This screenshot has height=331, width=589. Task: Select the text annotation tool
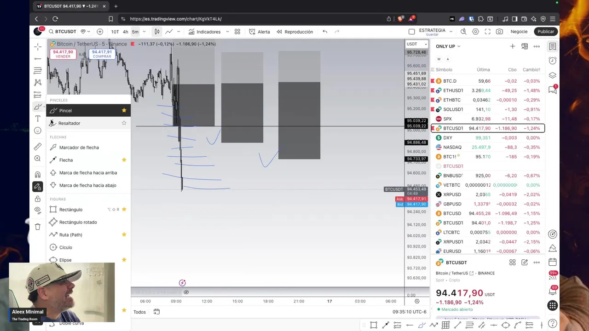[x=38, y=119]
